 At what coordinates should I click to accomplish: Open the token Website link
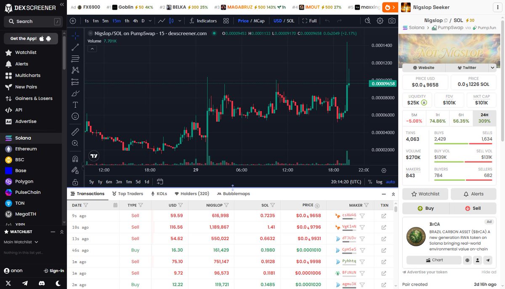point(424,67)
